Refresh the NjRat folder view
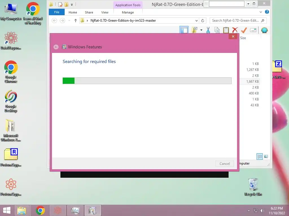 tap(203, 21)
